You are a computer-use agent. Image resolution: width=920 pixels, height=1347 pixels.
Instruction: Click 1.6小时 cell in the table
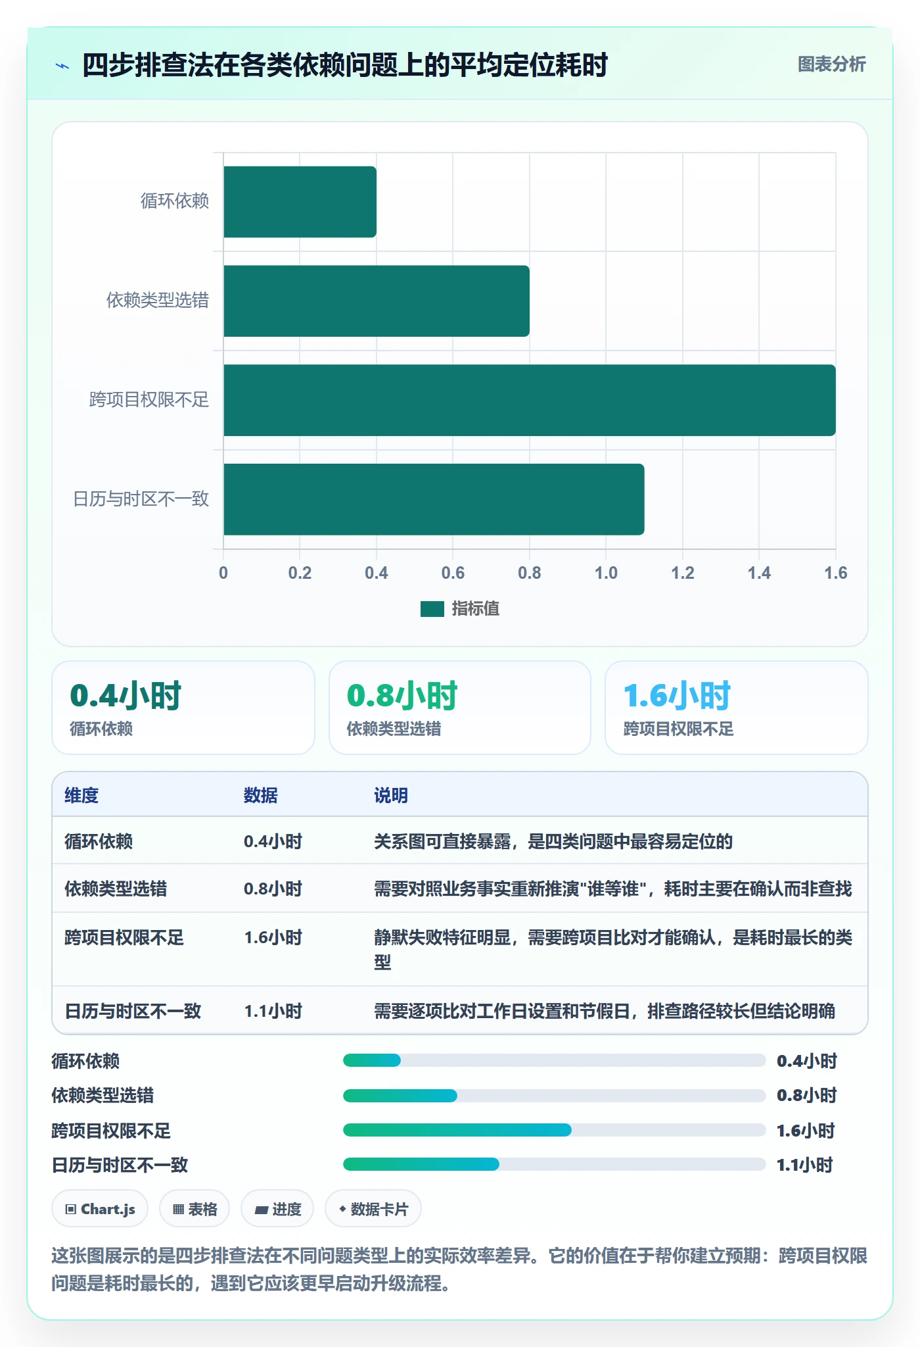273,937
